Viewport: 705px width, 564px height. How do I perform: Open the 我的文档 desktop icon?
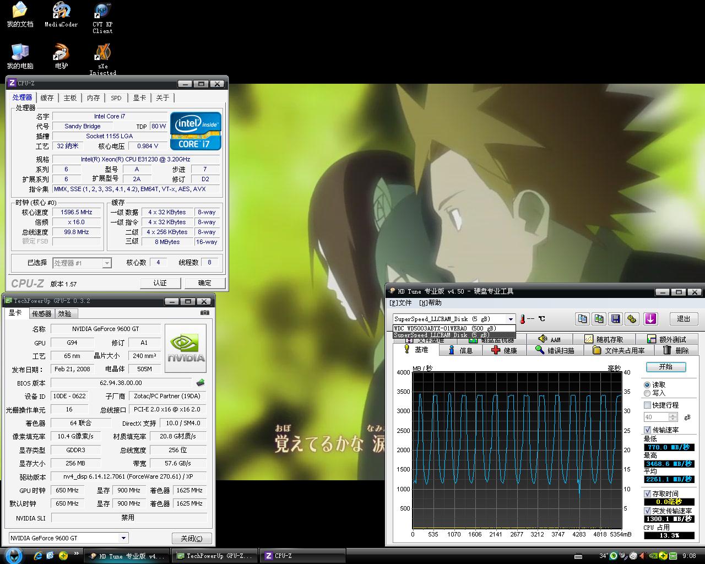pos(20,14)
